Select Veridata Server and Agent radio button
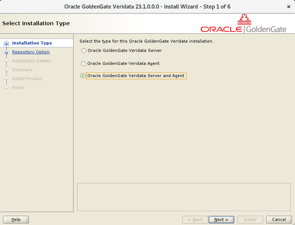Screen dimensions: 295x225 (x=82, y=76)
